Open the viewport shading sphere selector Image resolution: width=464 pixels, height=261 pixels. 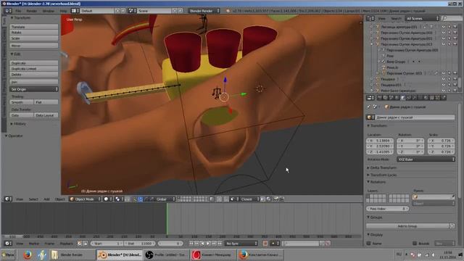(108, 199)
